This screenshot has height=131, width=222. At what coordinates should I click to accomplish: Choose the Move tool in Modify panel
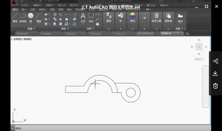pyautogui.click(x=55, y=15)
